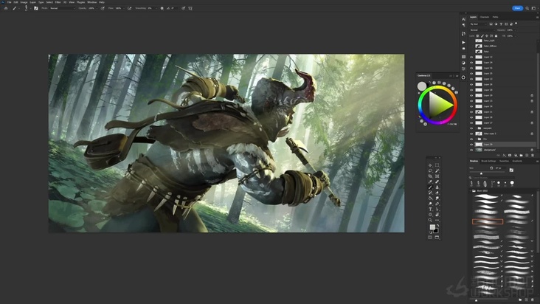Toggle visibility of Layer 12
Image resolution: width=540 pixels, height=304 pixels.
471,57
